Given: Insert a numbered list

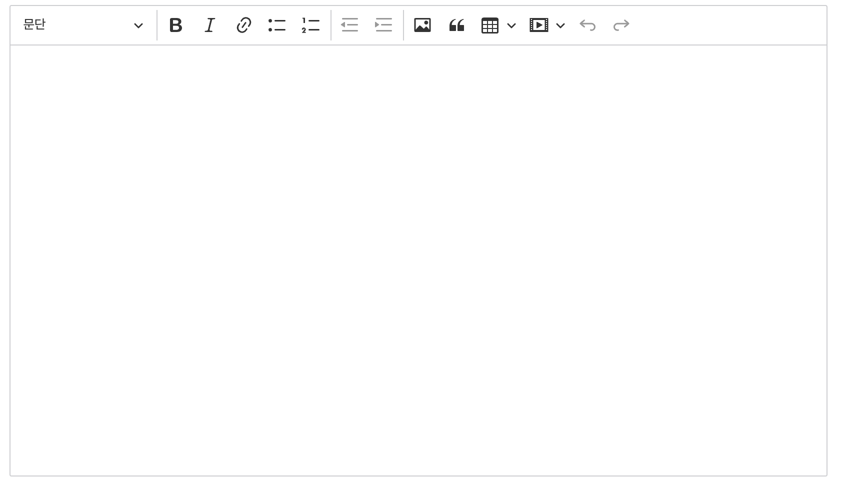Looking at the screenshot, I should [310, 25].
